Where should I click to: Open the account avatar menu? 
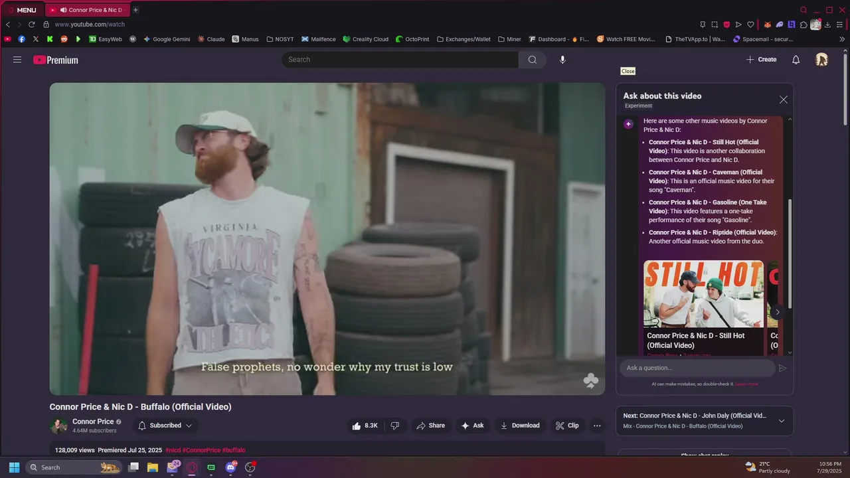pos(821,60)
